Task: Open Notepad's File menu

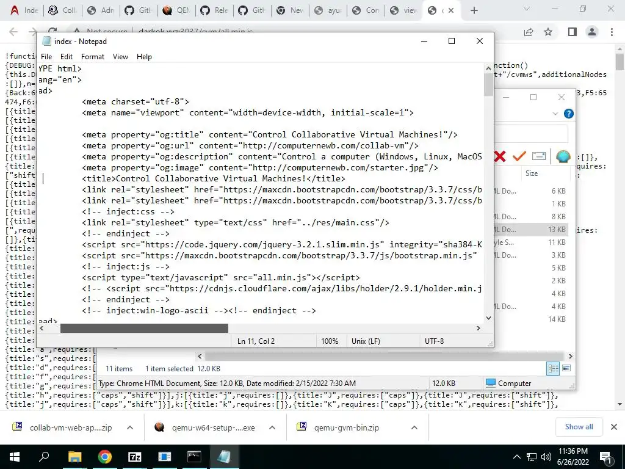Action: coord(46,57)
